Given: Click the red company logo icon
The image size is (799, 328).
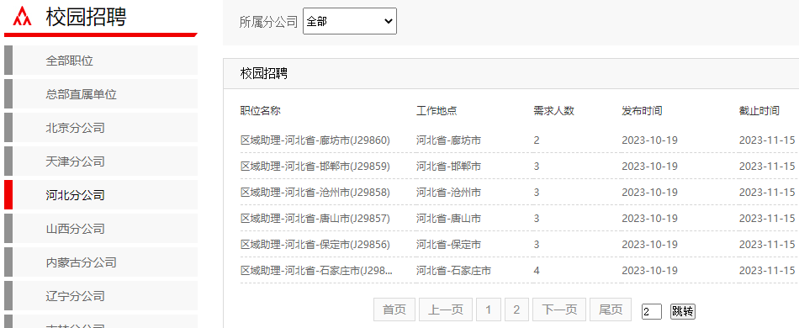Looking at the screenshot, I should (22, 16).
